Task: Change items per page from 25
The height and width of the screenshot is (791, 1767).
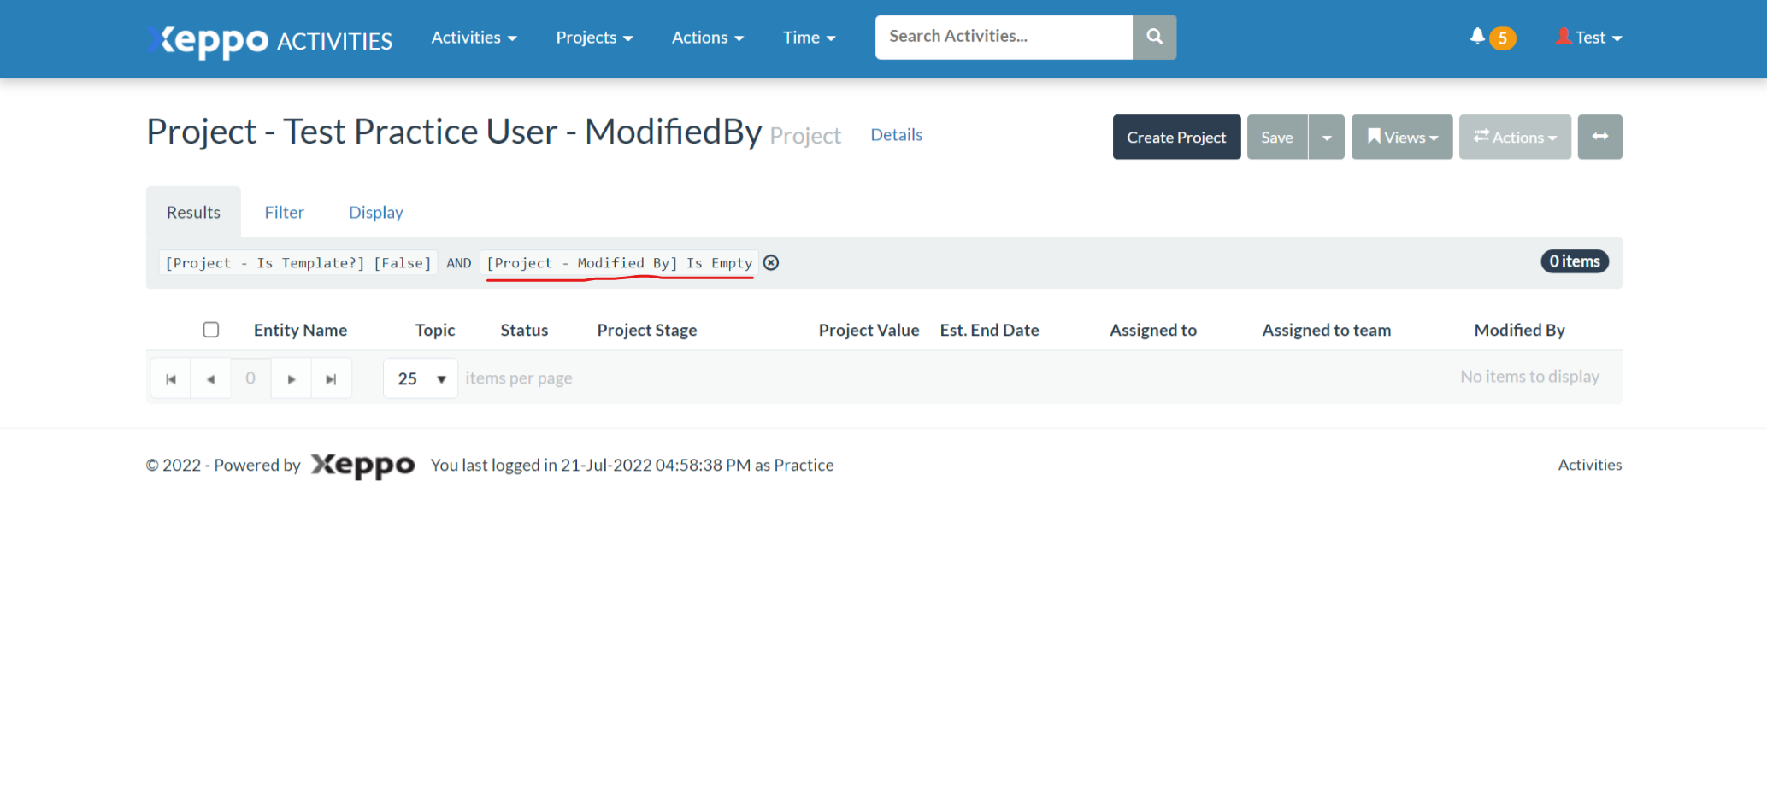Action: pyautogui.click(x=421, y=378)
